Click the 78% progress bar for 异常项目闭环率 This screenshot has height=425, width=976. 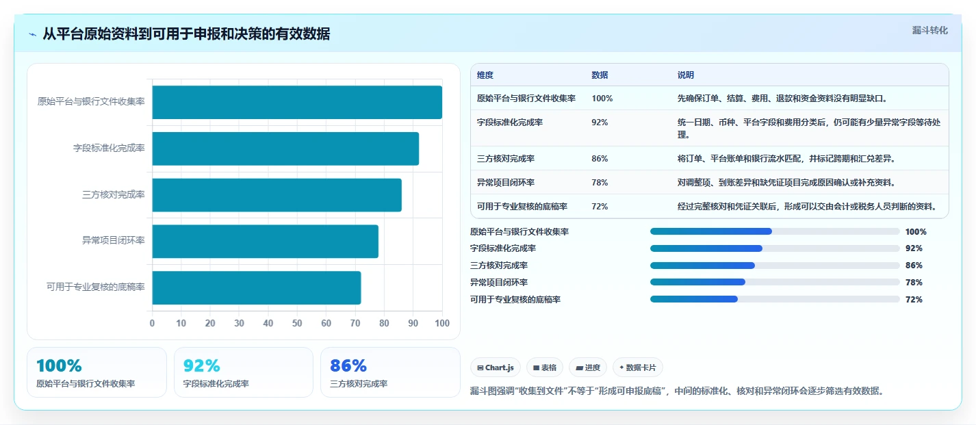point(775,282)
